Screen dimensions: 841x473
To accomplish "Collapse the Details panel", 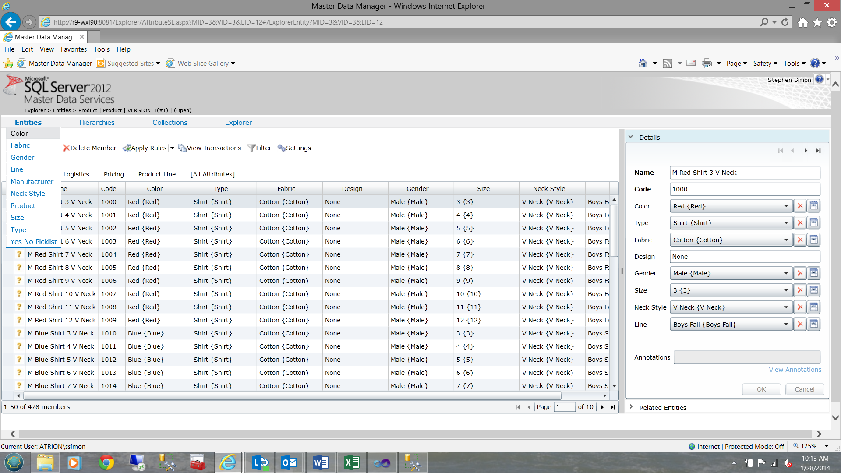I will (x=631, y=137).
